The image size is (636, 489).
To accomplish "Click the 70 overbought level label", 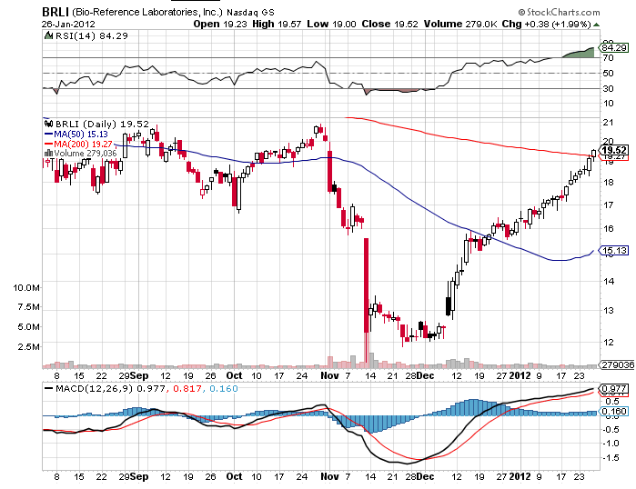I will [x=608, y=58].
